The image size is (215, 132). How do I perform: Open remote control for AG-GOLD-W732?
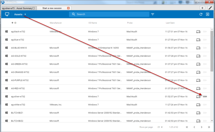[198, 56]
